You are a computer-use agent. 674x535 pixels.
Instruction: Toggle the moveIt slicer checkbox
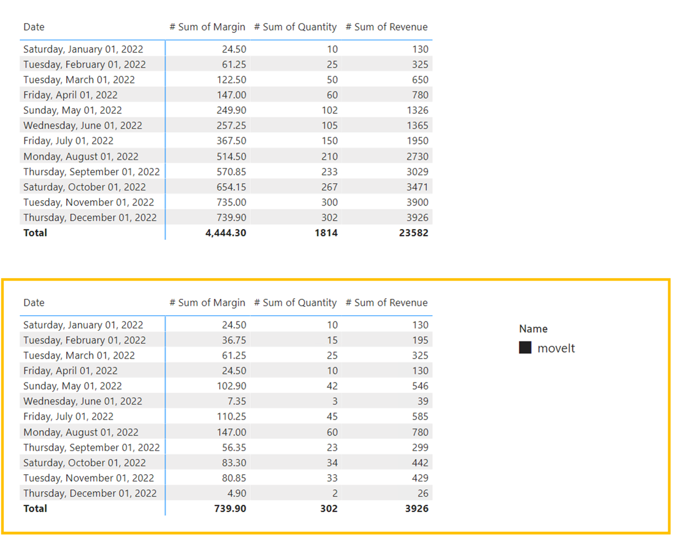525,347
